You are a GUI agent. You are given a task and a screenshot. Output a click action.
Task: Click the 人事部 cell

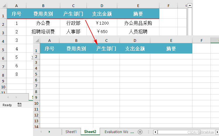click(73, 32)
